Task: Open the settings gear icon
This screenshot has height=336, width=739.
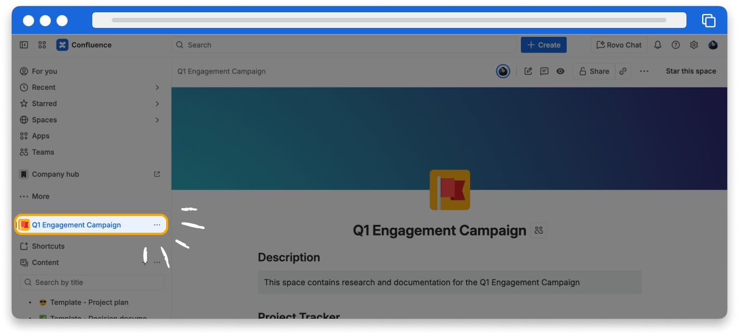Action: tap(694, 45)
